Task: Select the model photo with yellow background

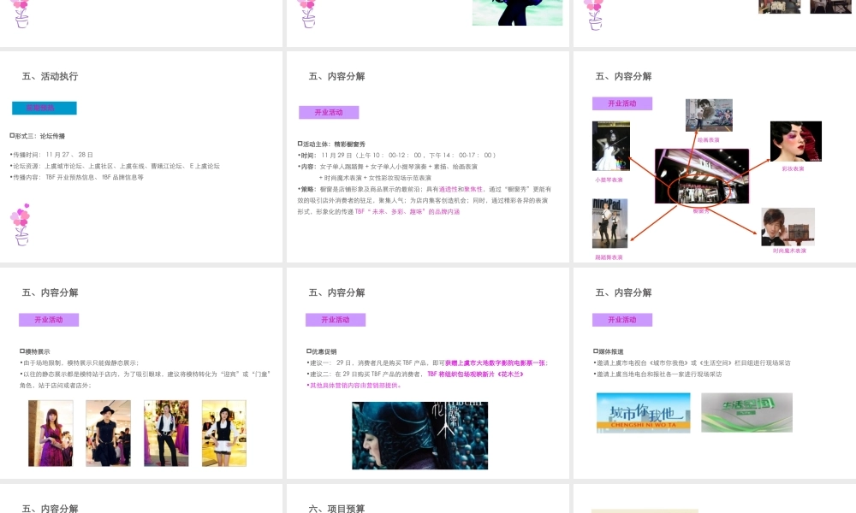Action: [224, 433]
